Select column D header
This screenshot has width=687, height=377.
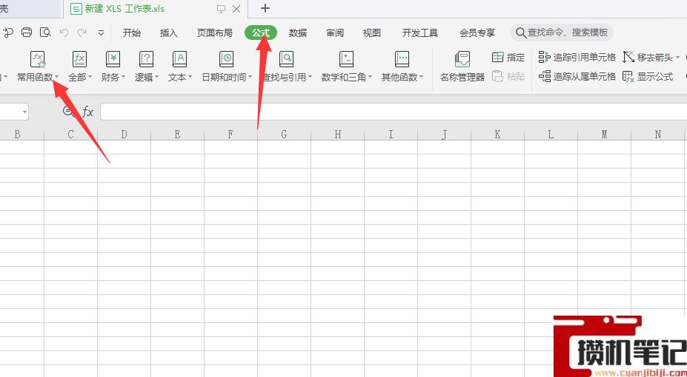click(x=124, y=134)
